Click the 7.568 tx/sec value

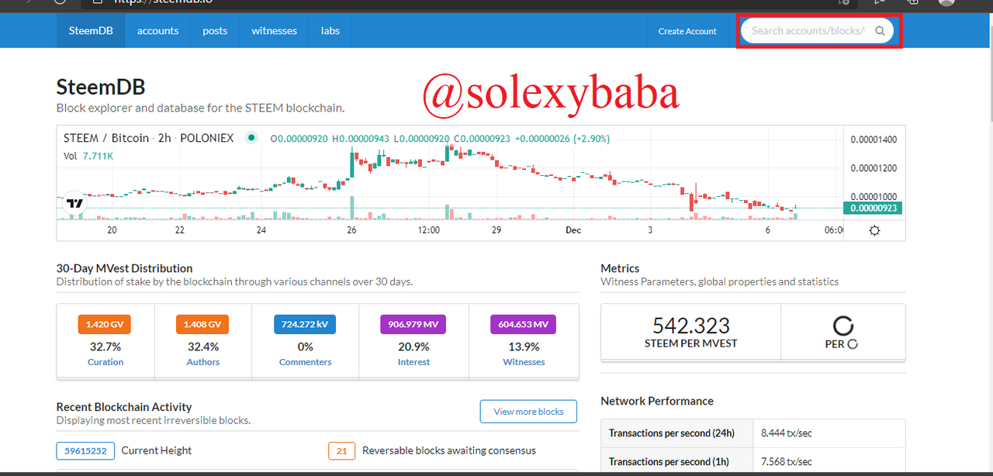787,461
